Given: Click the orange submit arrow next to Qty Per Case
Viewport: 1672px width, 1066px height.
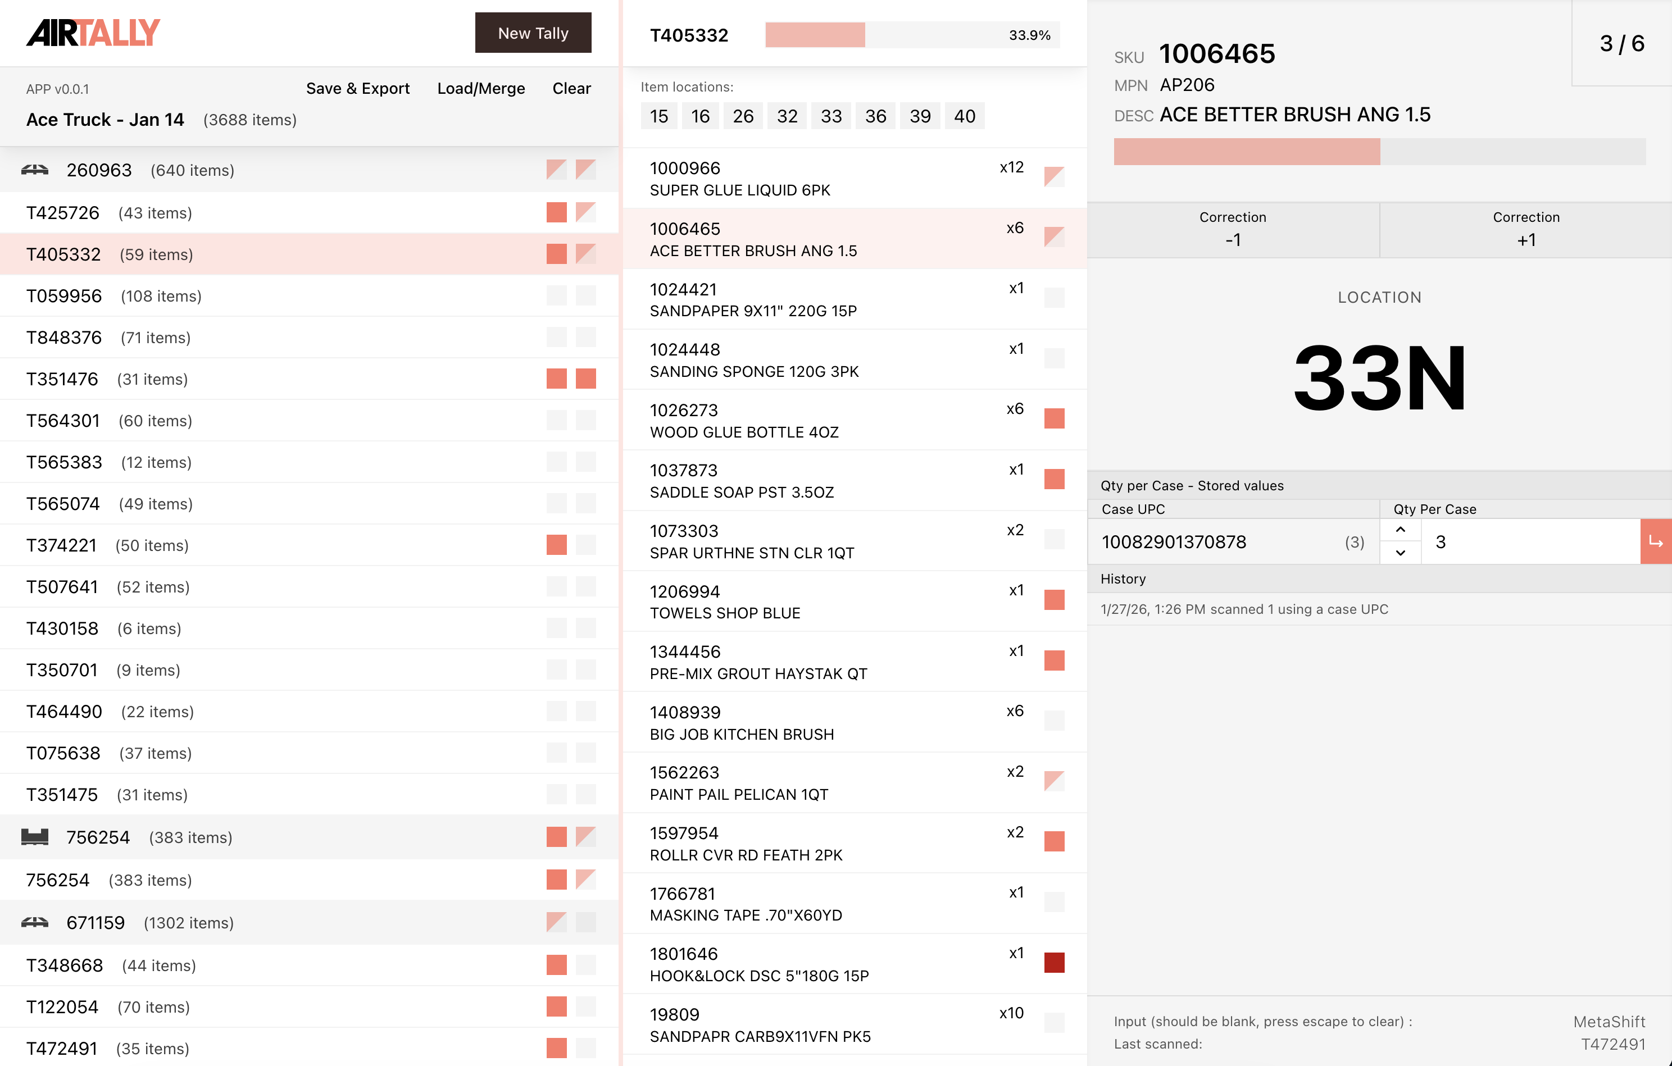Looking at the screenshot, I should point(1657,541).
